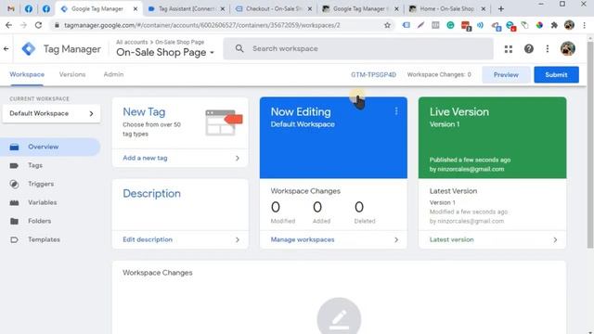The width and height of the screenshot is (594, 334).
Task: Open Now Editing card three-dot menu
Action: 396,111
